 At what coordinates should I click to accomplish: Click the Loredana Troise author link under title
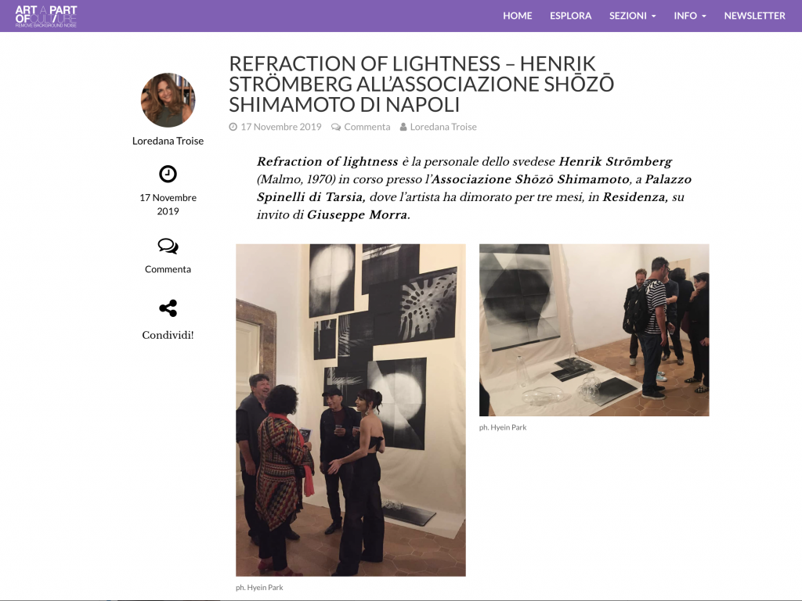pos(443,127)
